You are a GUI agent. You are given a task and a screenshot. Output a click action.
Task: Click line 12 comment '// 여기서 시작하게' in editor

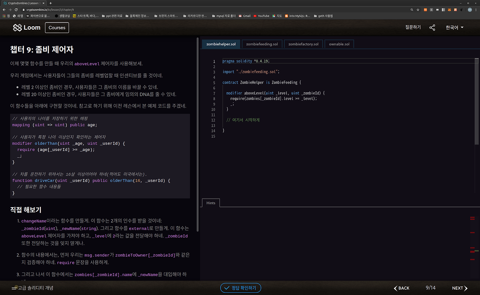pyautogui.click(x=243, y=120)
